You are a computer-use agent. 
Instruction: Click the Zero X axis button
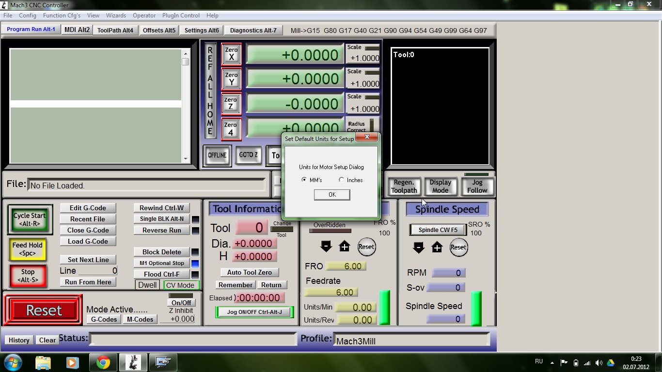231,54
